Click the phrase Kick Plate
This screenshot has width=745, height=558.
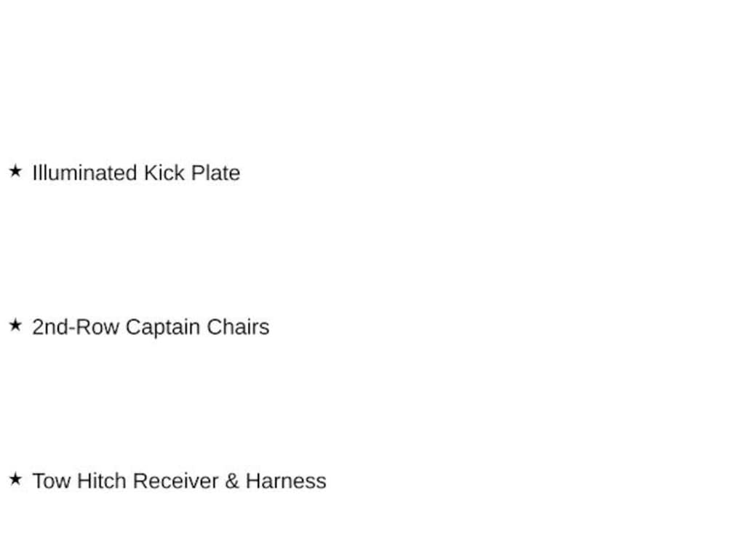[x=192, y=173]
